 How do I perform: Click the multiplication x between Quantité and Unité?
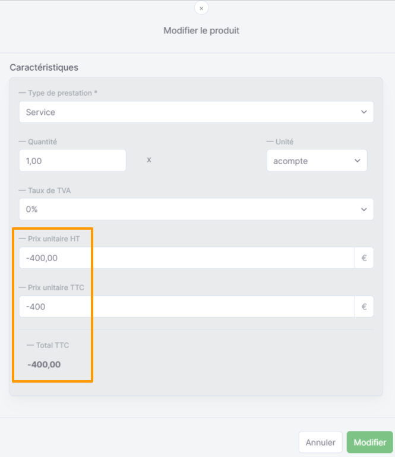pyautogui.click(x=149, y=160)
